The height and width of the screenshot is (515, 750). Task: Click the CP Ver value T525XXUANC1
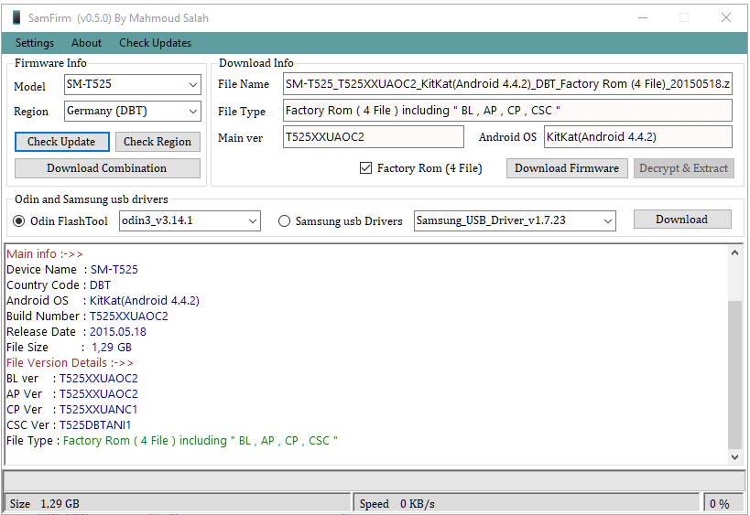click(x=99, y=410)
